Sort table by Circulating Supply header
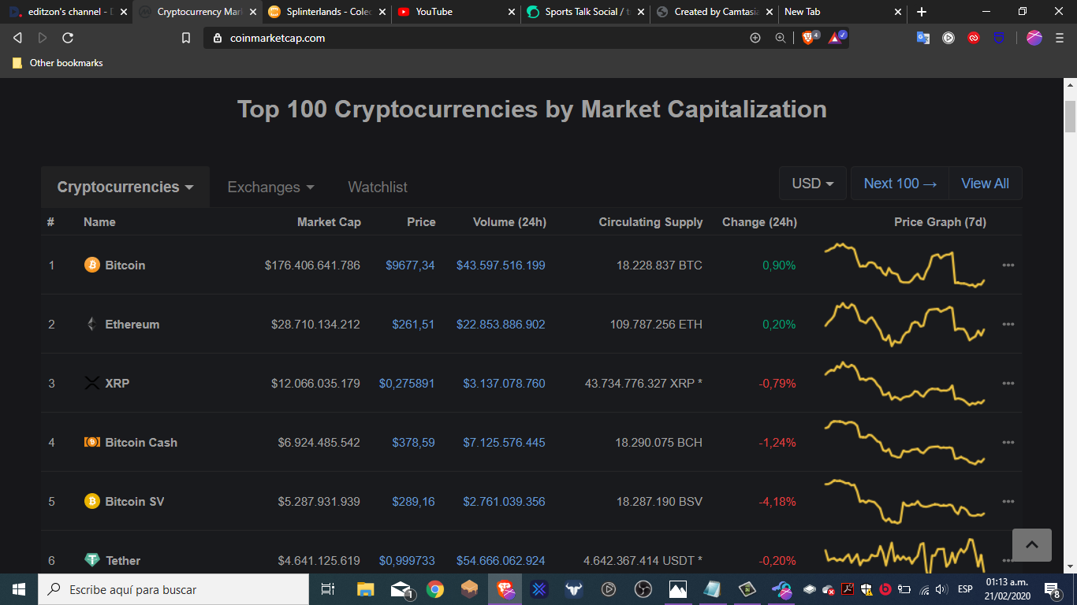 point(650,222)
